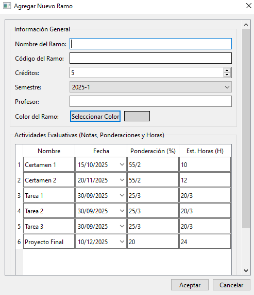Screen dimensions: 254x295
Task: Click the Ponderación (%) column header
Action: [x=153, y=151]
